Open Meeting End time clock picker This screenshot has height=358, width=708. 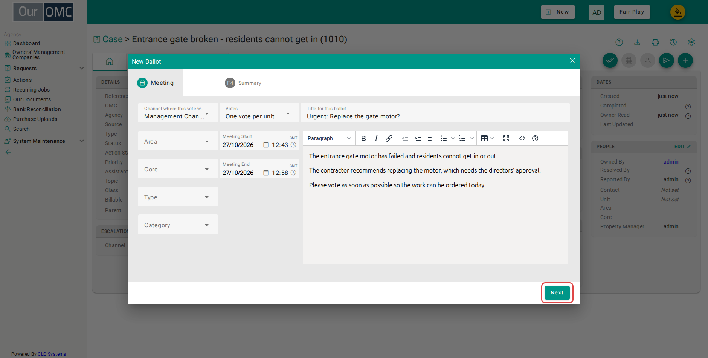pos(294,173)
